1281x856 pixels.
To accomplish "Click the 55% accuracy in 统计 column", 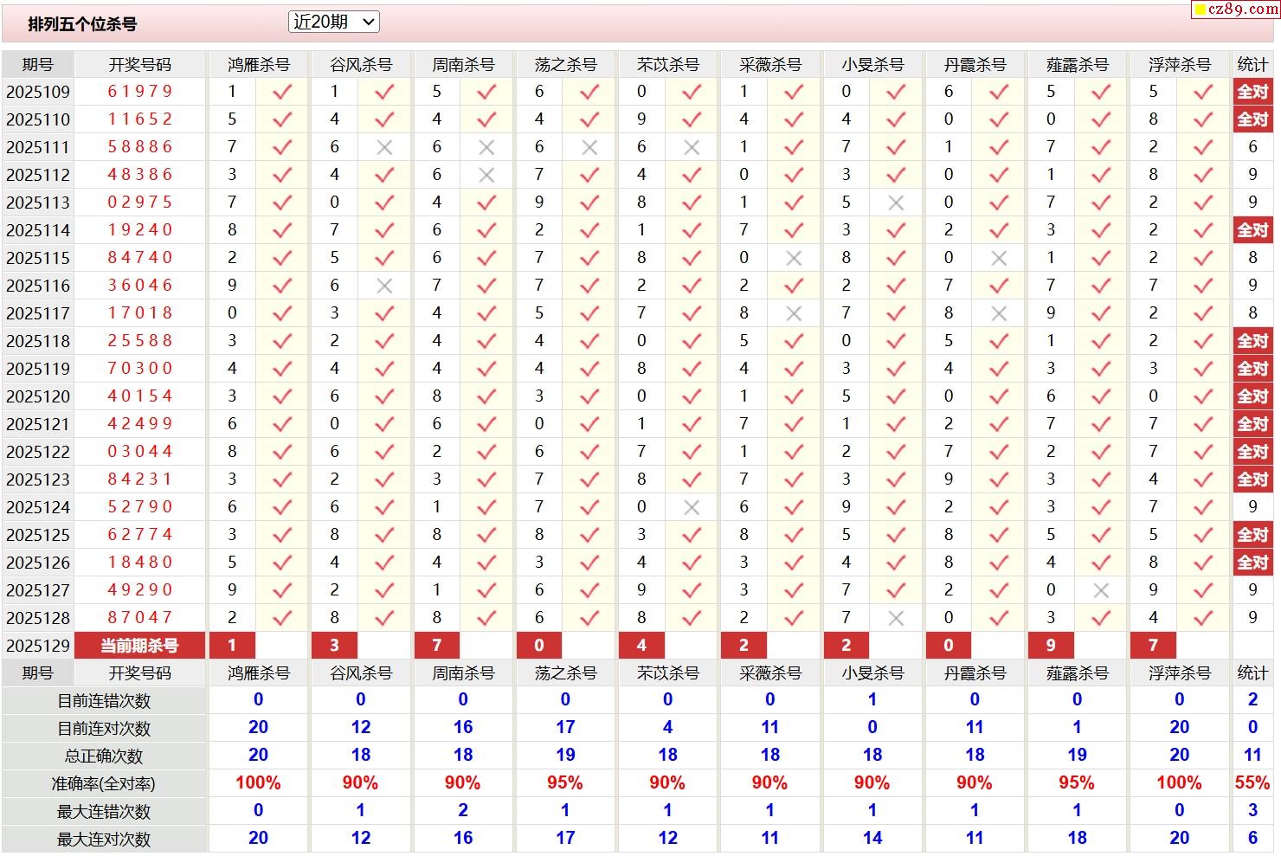I will click(x=1252, y=783).
